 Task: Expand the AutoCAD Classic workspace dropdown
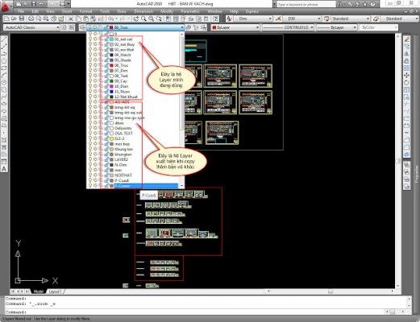[57, 27]
